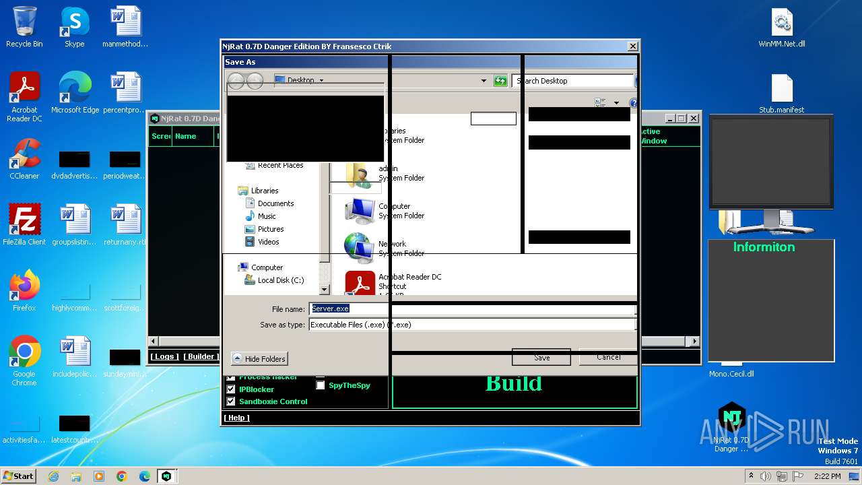The height and width of the screenshot is (485, 862).
Task: Click the Music note icon in navigation pane
Action: tap(250, 216)
